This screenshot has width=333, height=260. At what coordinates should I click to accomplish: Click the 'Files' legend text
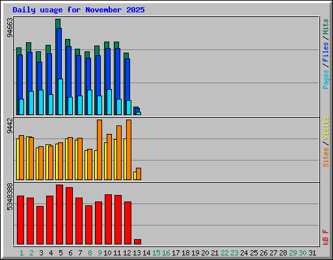(x=325, y=52)
